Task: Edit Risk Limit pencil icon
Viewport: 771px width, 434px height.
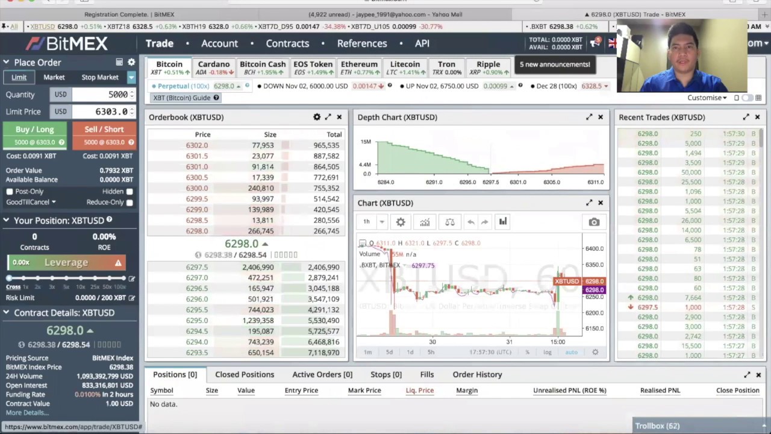Action: point(132,298)
